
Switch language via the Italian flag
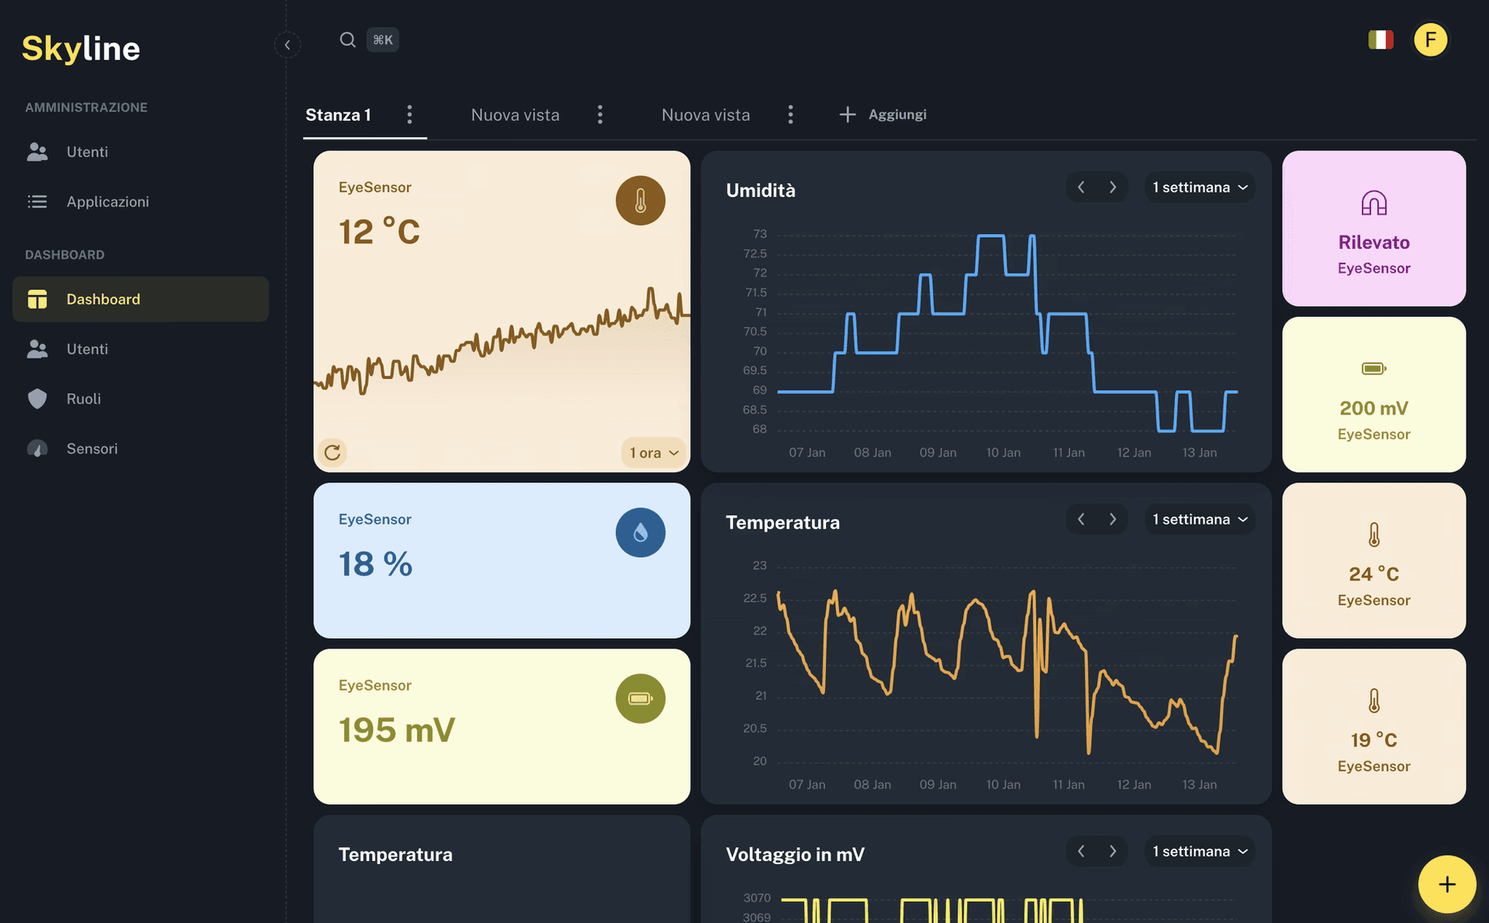click(1381, 39)
